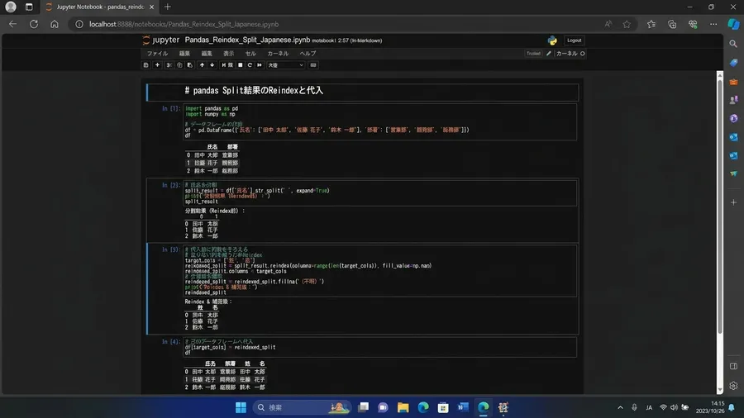
Task: Open Word from the taskbar
Action: click(463, 407)
